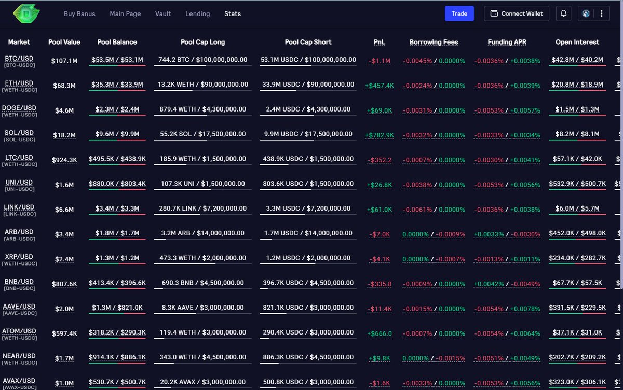The image size is (623, 390).
Task: Click funding APR +0.0042% / -0.0049%
Action: click(507, 284)
